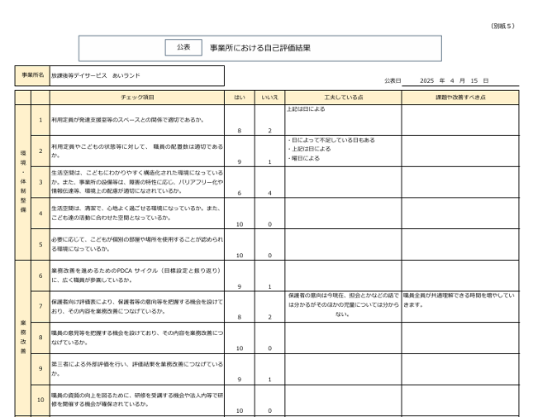Click the row number 10 cell
Image resolution: width=533 pixels, height=417 pixels.
click(40, 400)
